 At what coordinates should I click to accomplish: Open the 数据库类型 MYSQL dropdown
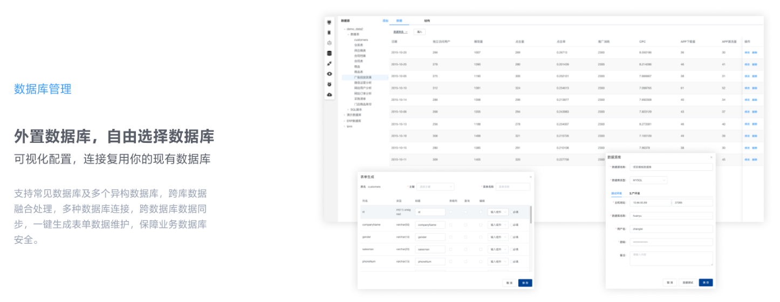pos(648,180)
